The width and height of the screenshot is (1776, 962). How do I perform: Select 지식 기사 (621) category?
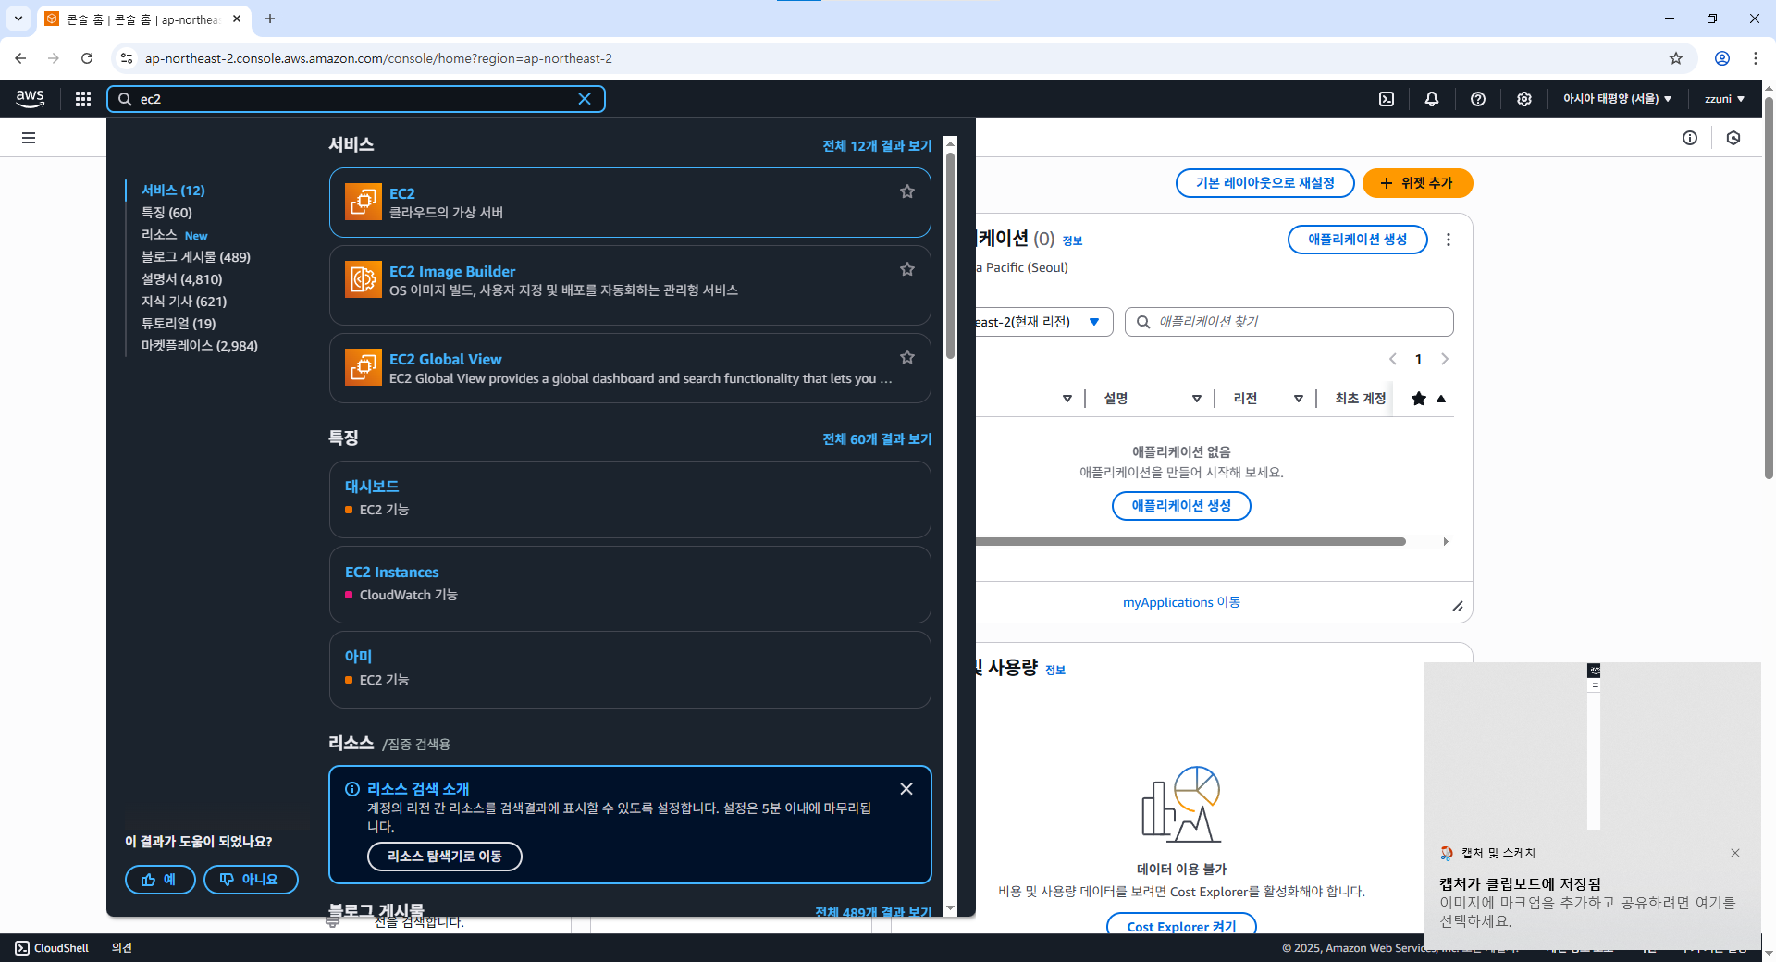click(184, 302)
